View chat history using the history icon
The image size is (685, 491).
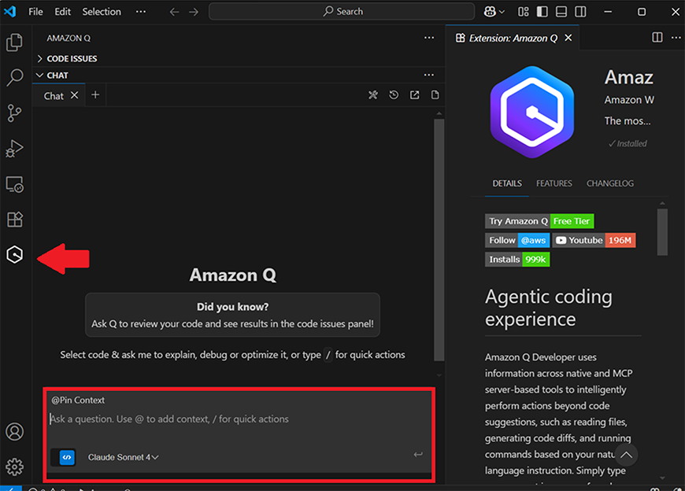(x=394, y=94)
